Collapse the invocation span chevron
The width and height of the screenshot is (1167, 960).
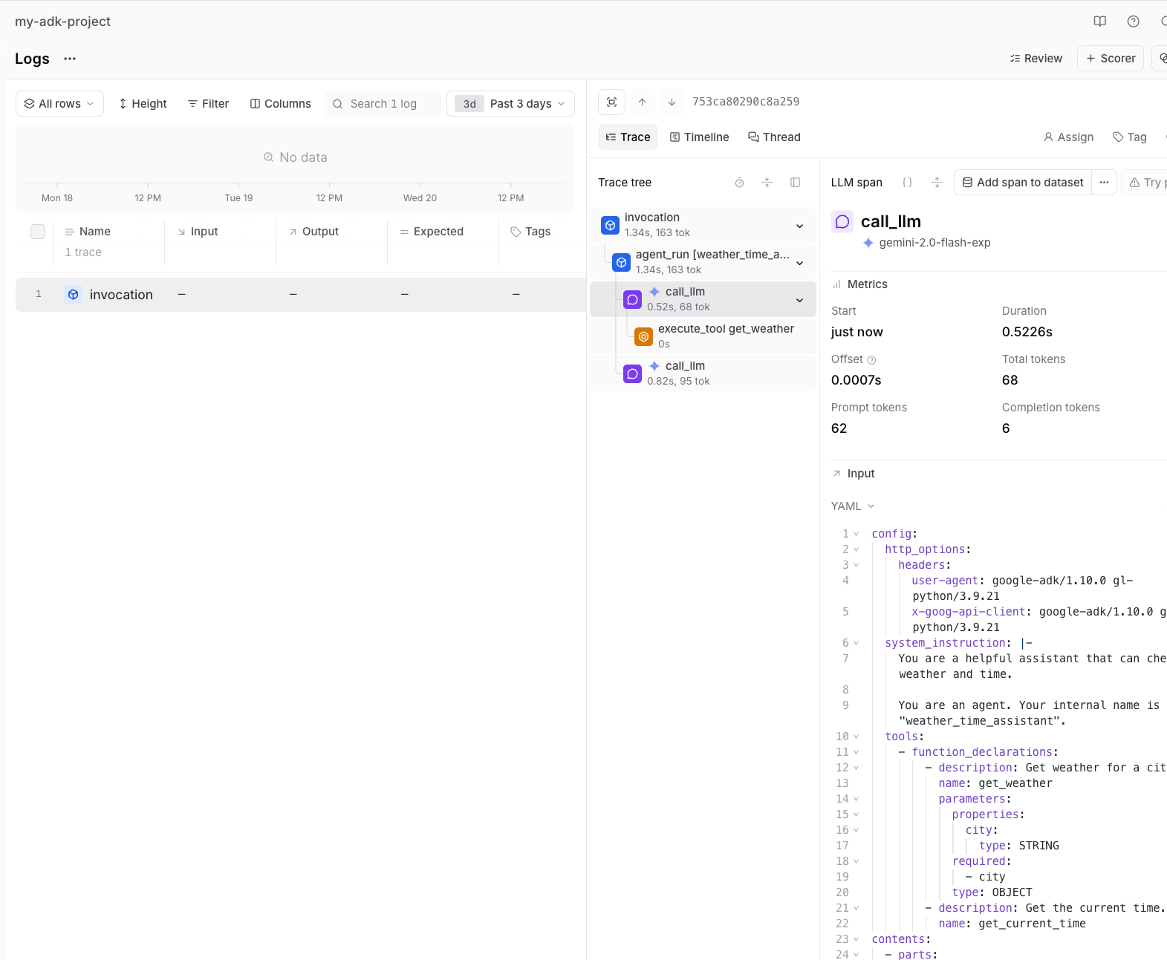coord(799,226)
